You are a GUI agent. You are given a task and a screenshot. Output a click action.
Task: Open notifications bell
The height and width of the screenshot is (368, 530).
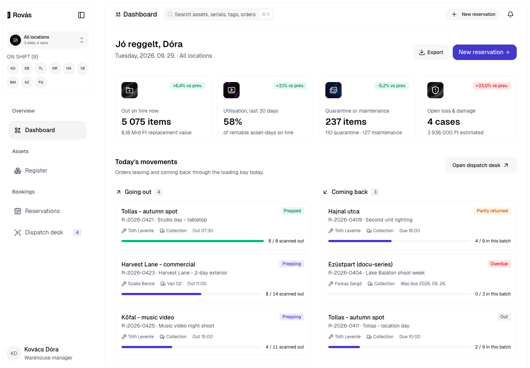coord(510,14)
